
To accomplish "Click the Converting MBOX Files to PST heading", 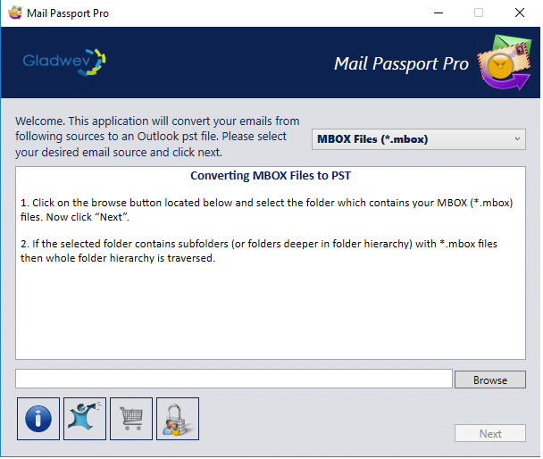I will click(x=271, y=176).
